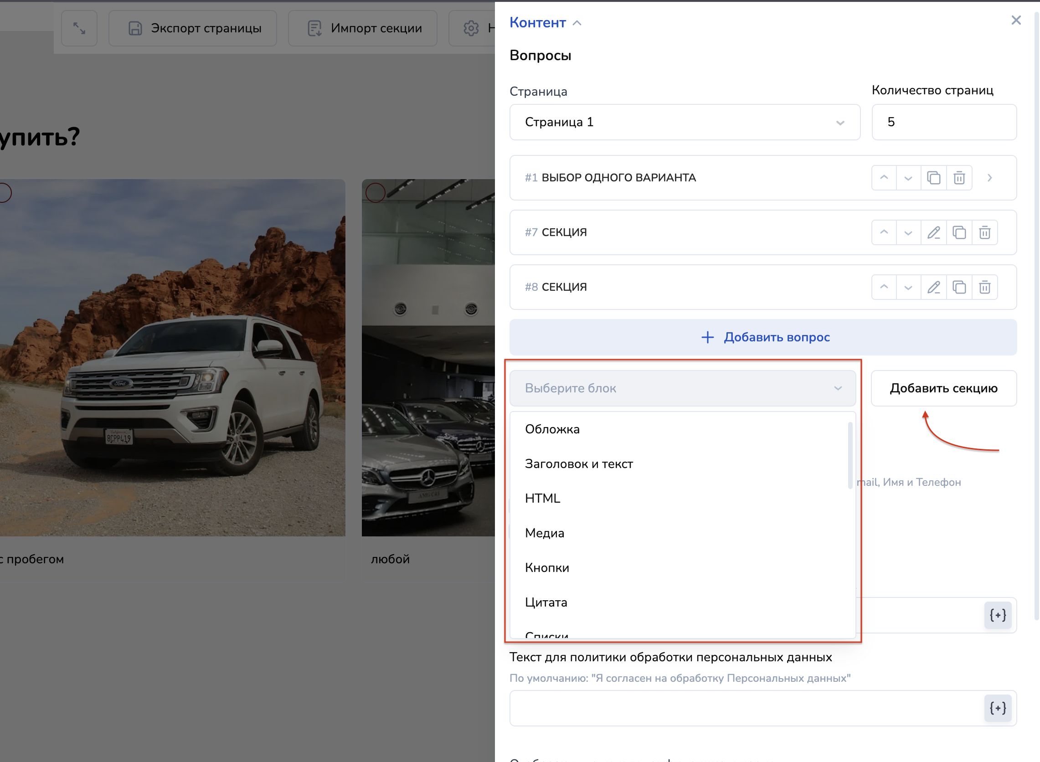Expand question #1 details chevron
The width and height of the screenshot is (1040, 762).
[990, 178]
